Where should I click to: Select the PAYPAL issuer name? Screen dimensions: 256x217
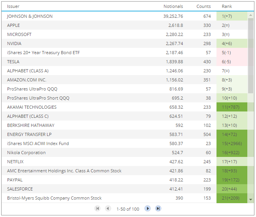click(15, 180)
